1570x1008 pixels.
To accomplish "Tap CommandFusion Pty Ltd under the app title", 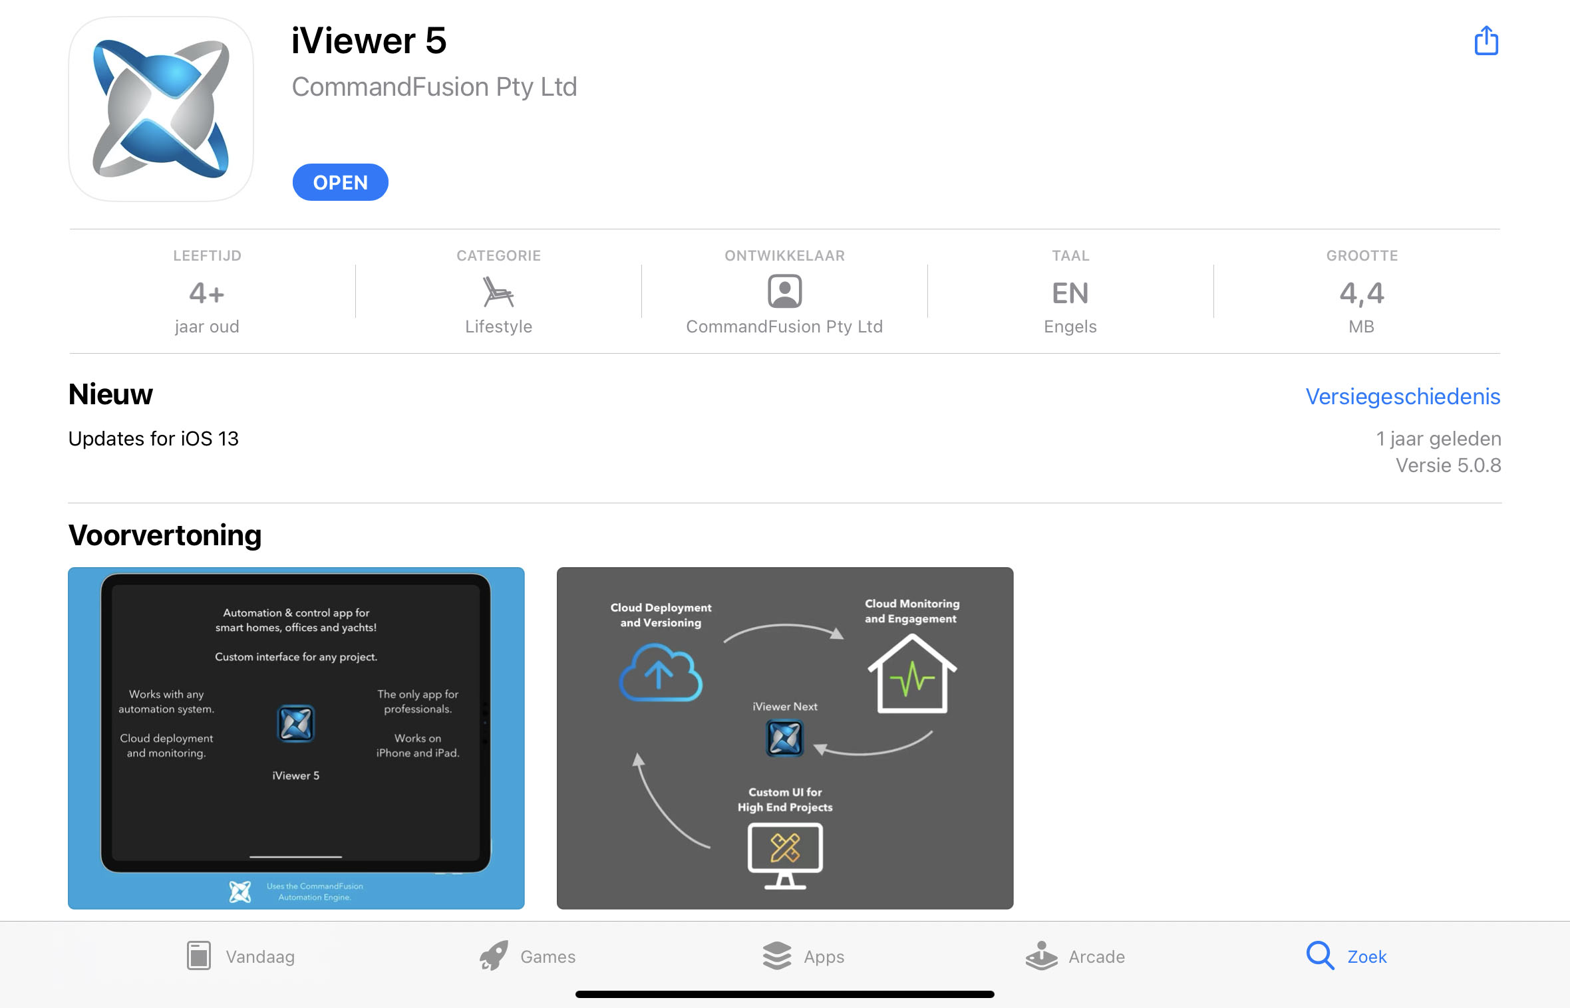I will click(434, 87).
